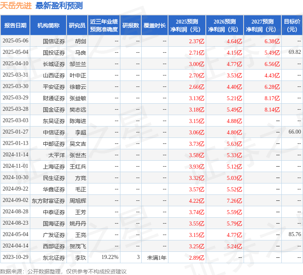Click the 最新盈利预测 heading
This screenshot has width=303, height=275.
(59, 5)
